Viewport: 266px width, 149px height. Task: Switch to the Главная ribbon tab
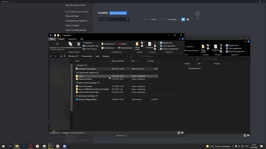click(x=61, y=39)
